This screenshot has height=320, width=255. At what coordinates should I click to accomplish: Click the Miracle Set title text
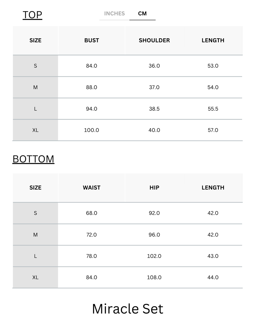click(x=127, y=309)
